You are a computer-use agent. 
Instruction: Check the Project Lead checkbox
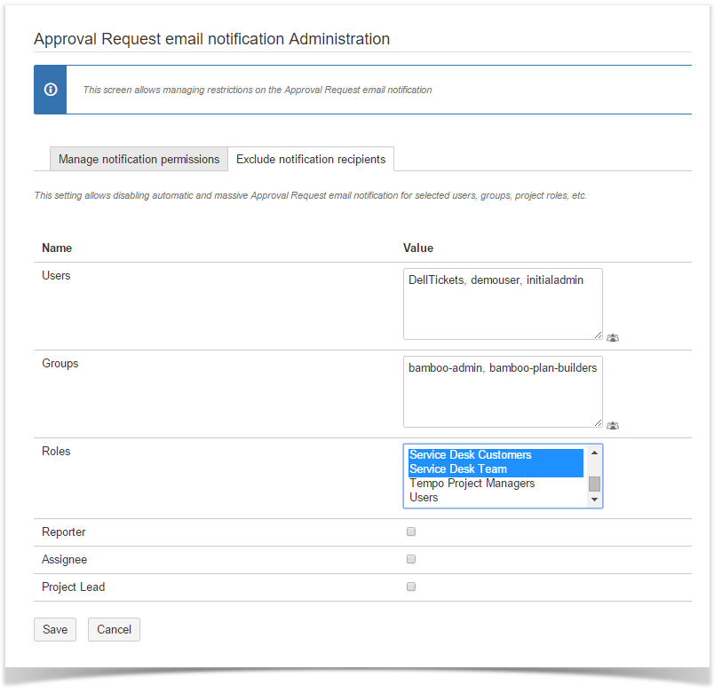pyautogui.click(x=411, y=587)
